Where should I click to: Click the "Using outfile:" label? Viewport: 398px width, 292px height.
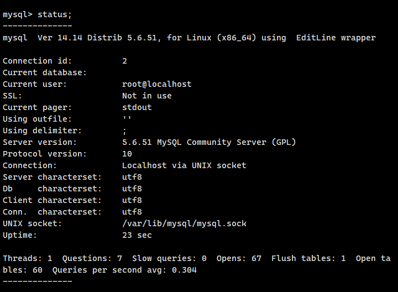point(37,119)
